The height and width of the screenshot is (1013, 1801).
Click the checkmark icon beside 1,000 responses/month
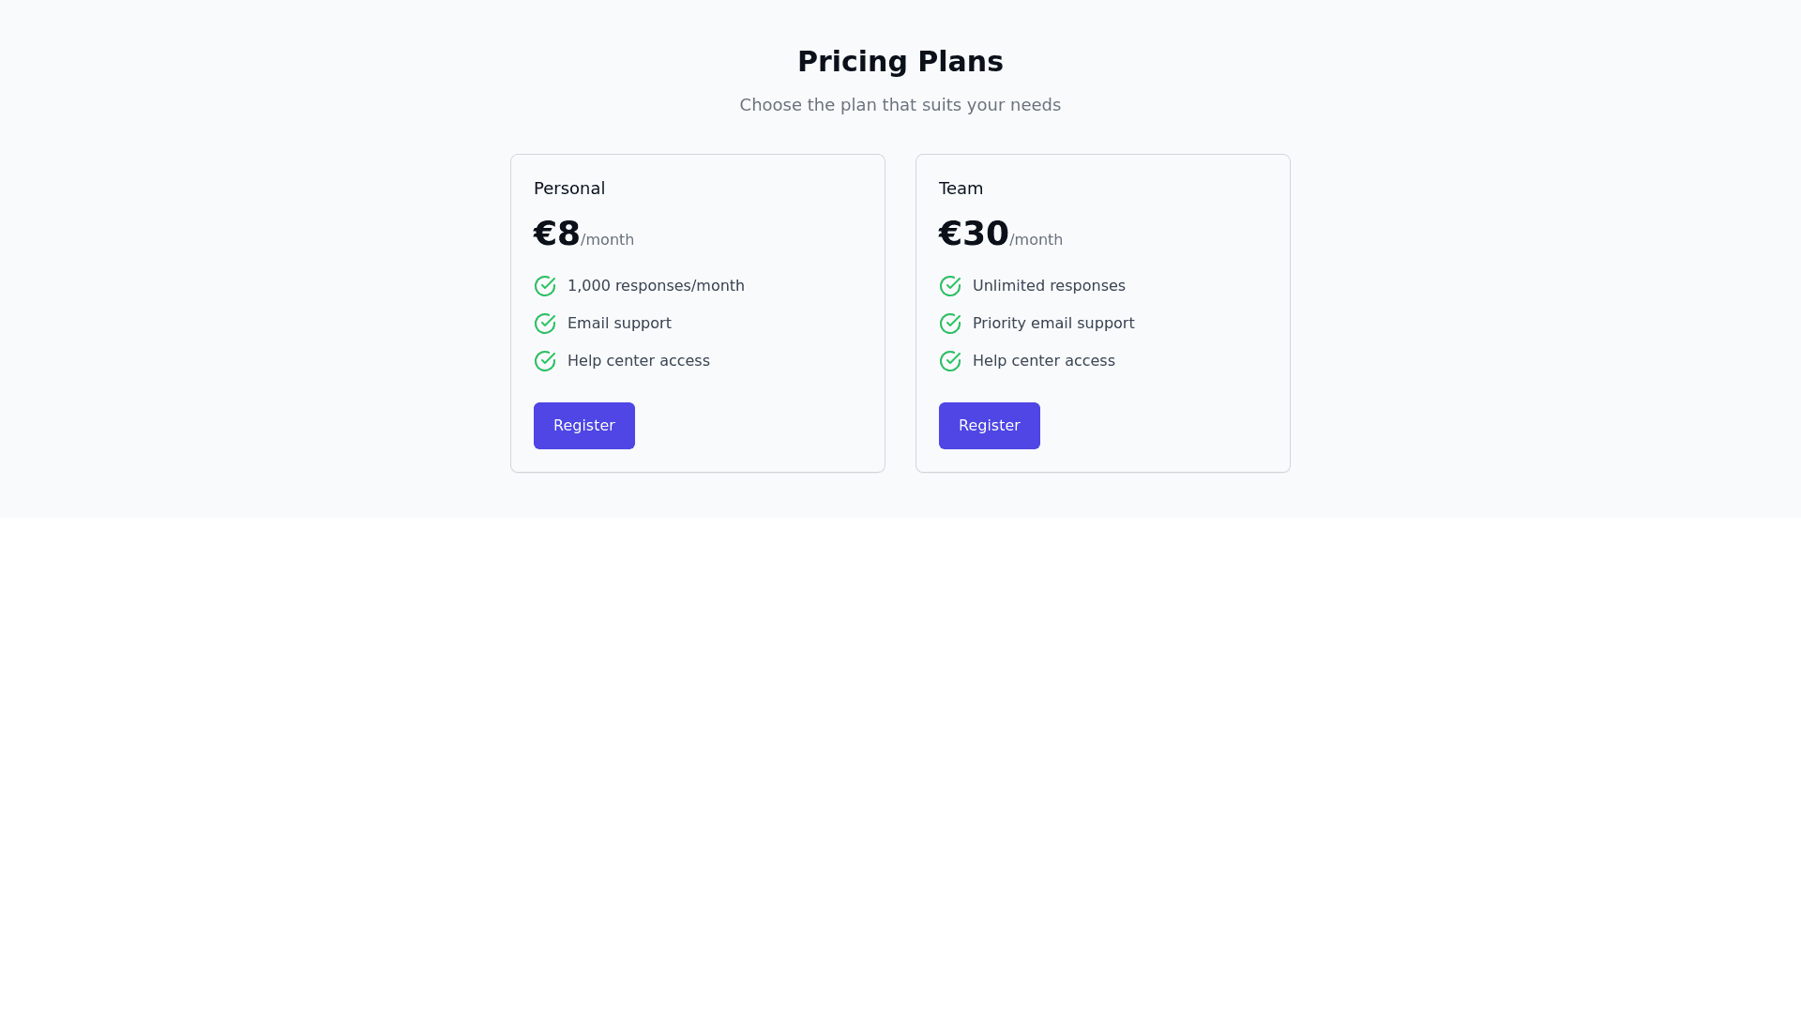pyautogui.click(x=545, y=286)
